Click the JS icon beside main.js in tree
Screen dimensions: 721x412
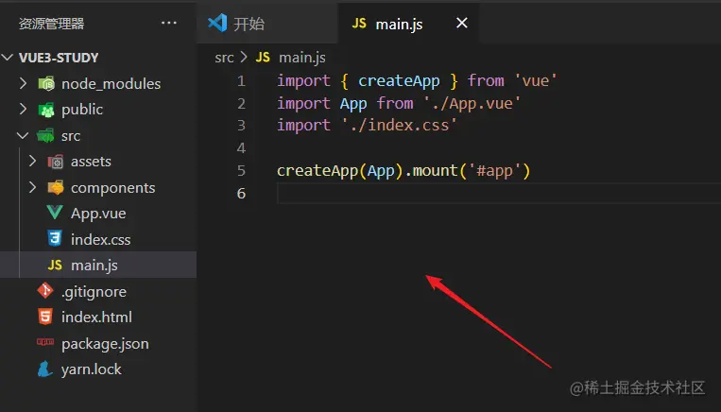pos(55,265)
